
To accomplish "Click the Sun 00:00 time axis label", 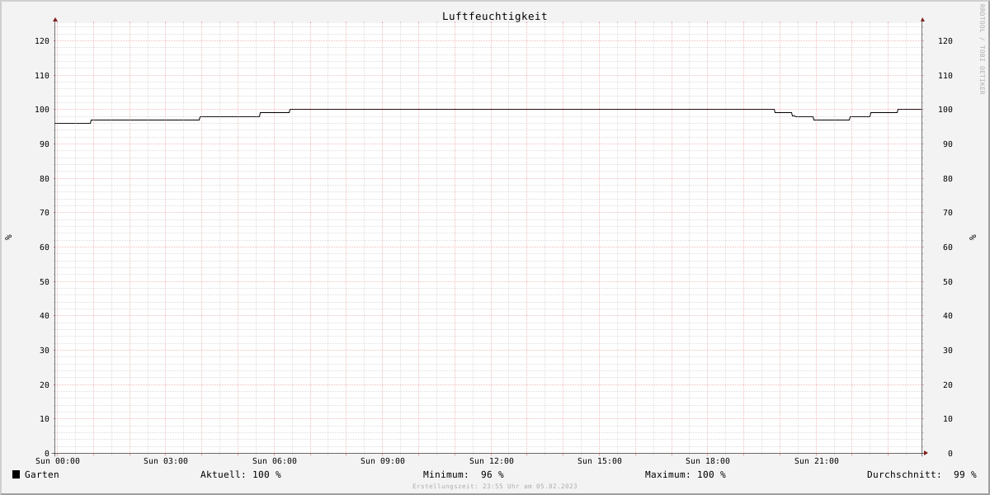I will (x=58, y=461).
